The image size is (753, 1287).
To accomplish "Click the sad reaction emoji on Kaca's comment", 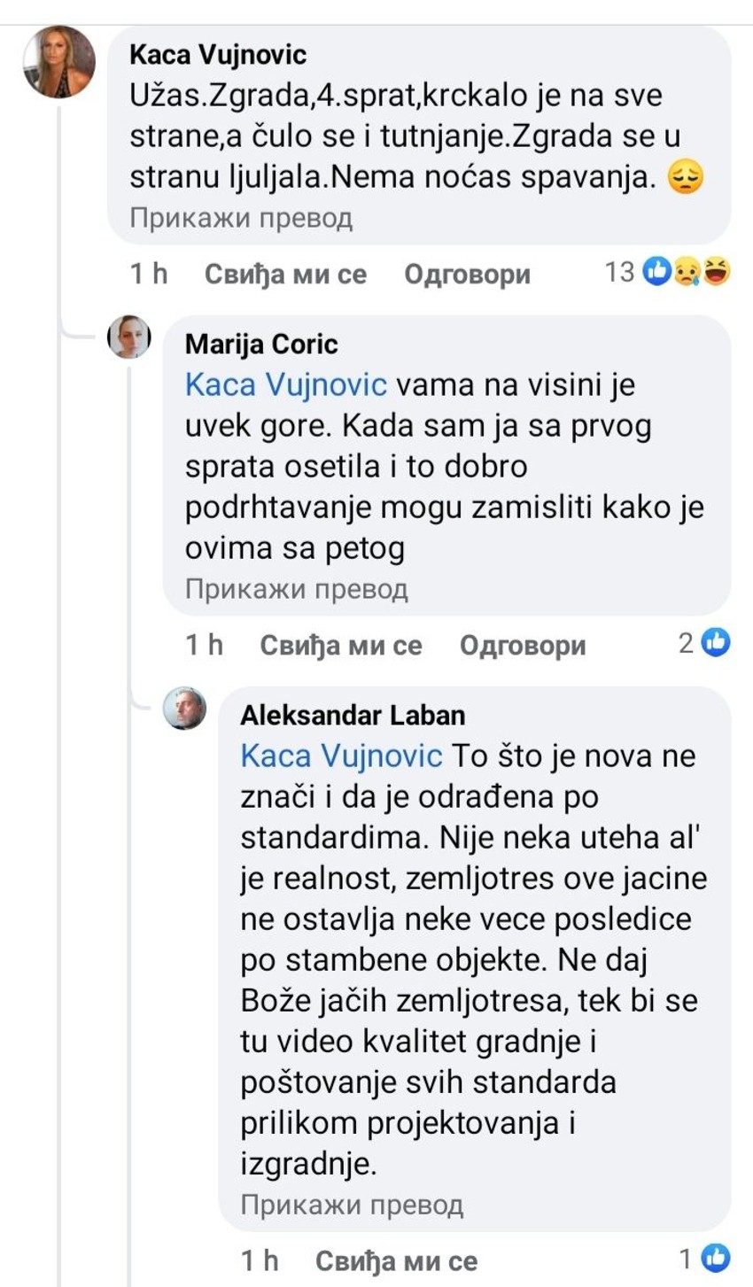I will pyautogui.click(x=686, y=272).
